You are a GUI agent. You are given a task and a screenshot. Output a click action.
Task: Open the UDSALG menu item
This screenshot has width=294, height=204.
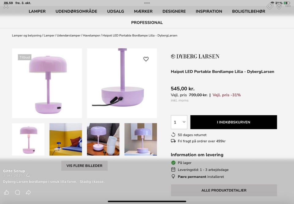click(115, 11)
